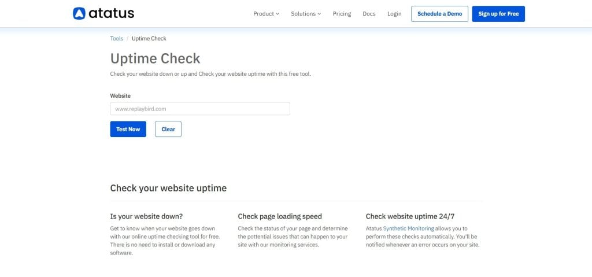Expand the Product dropdown menu
This screenshot has width=592, height=277.
266,14
